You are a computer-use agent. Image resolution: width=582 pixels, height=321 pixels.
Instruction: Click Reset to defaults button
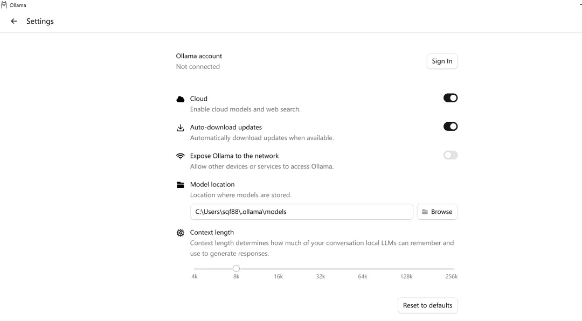pyautogui.click(x=427, y=305)
